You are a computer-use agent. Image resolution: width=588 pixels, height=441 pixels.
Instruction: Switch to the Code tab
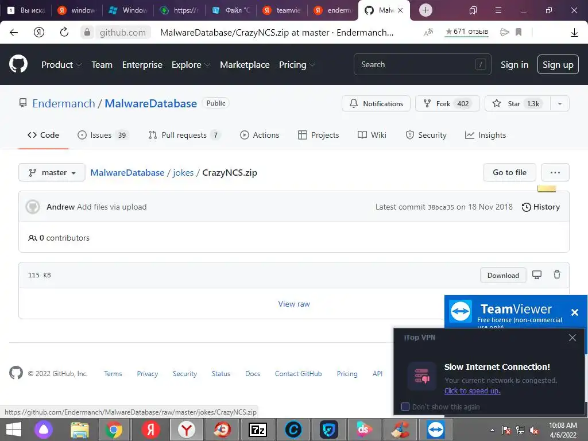(43, 135)
